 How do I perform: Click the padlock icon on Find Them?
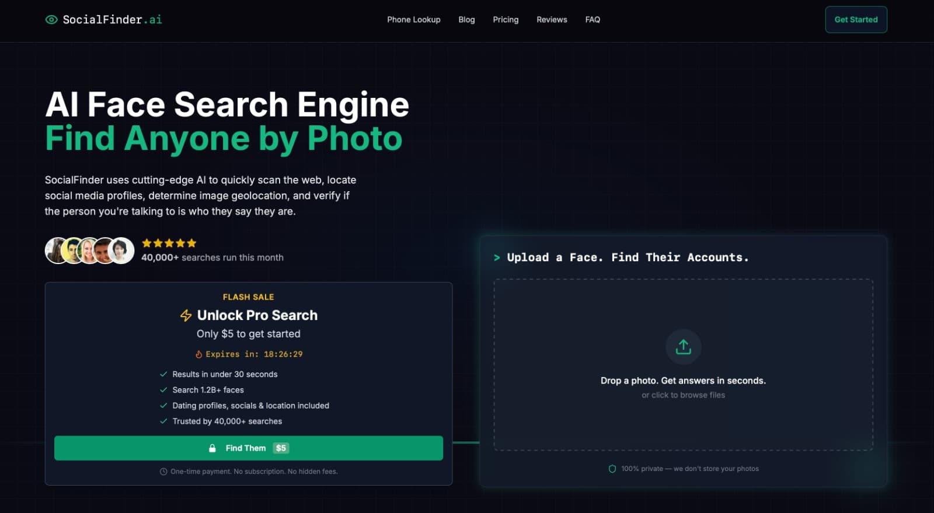coord(212,448)
